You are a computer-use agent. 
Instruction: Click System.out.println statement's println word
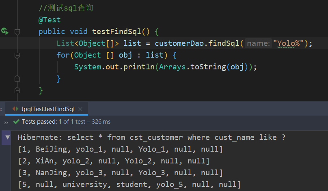click(139, 67)
